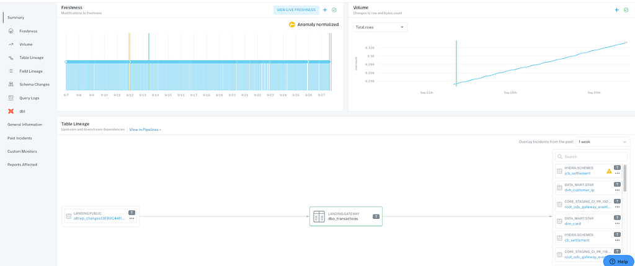Select the Table Lineage sidebar icon
Viewport: 635px width, 266px height.
(11, 58)
